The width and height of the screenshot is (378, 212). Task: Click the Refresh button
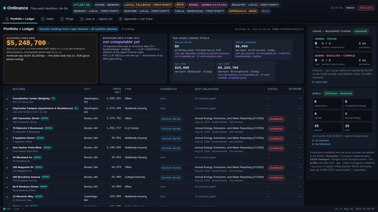(350, 8)
